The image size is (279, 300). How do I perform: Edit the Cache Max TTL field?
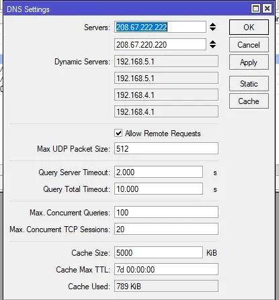[x=166, y=269]
